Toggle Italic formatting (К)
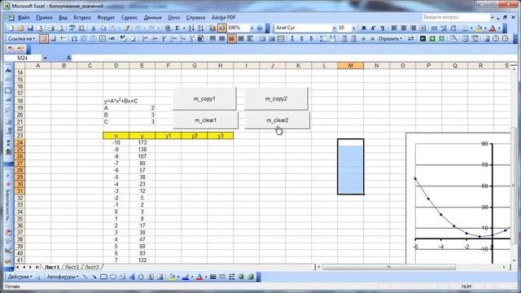 point(373,28)
